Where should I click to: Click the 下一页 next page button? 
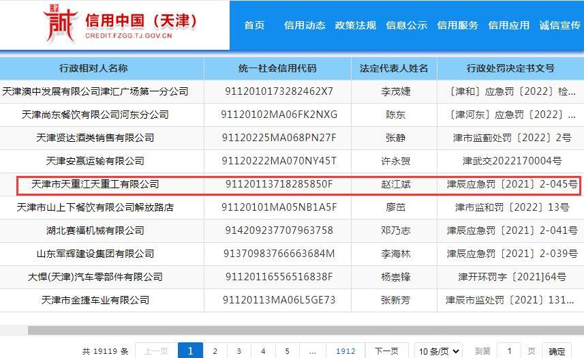pos(386,351)
